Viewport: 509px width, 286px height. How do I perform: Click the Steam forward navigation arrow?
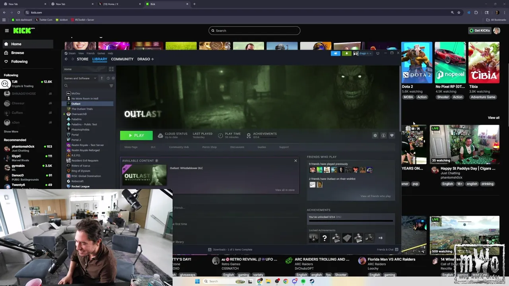point(72,59)
